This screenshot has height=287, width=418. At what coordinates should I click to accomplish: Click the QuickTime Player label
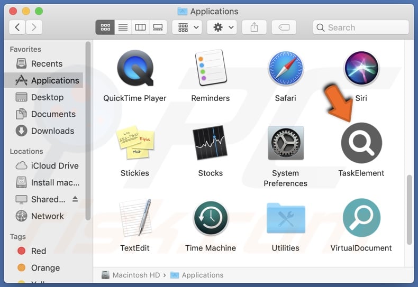135,98
